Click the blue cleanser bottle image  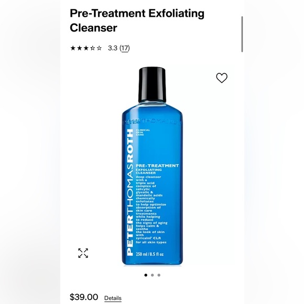152,166
